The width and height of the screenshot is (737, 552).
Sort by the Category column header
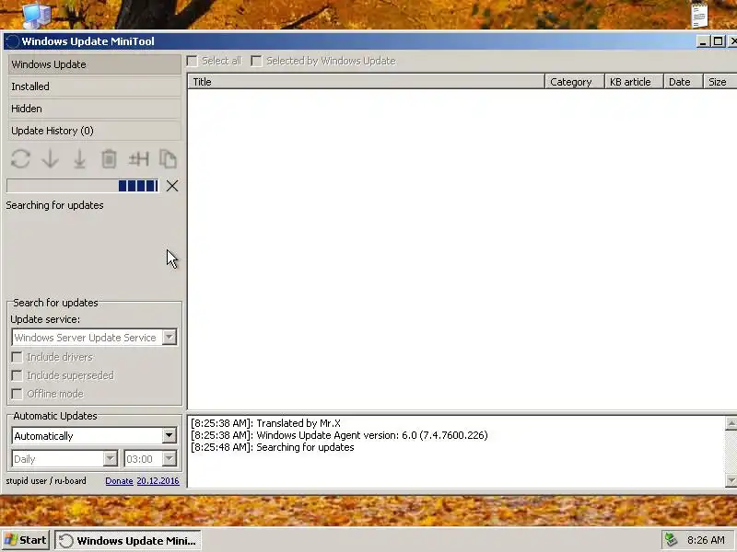click(574, 82)
